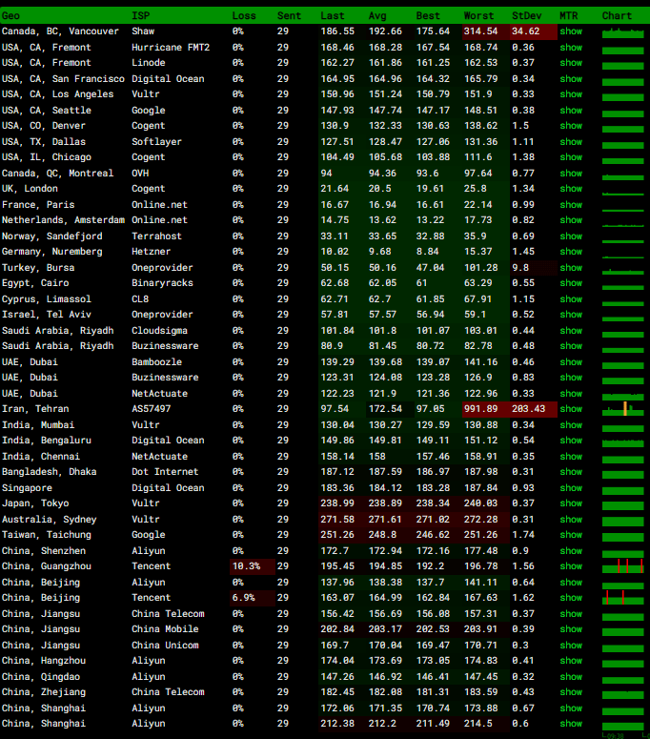The width and height of the screenshot is (650, 739).
Task: Select ISP cell OVH
Action: (140, 174)
